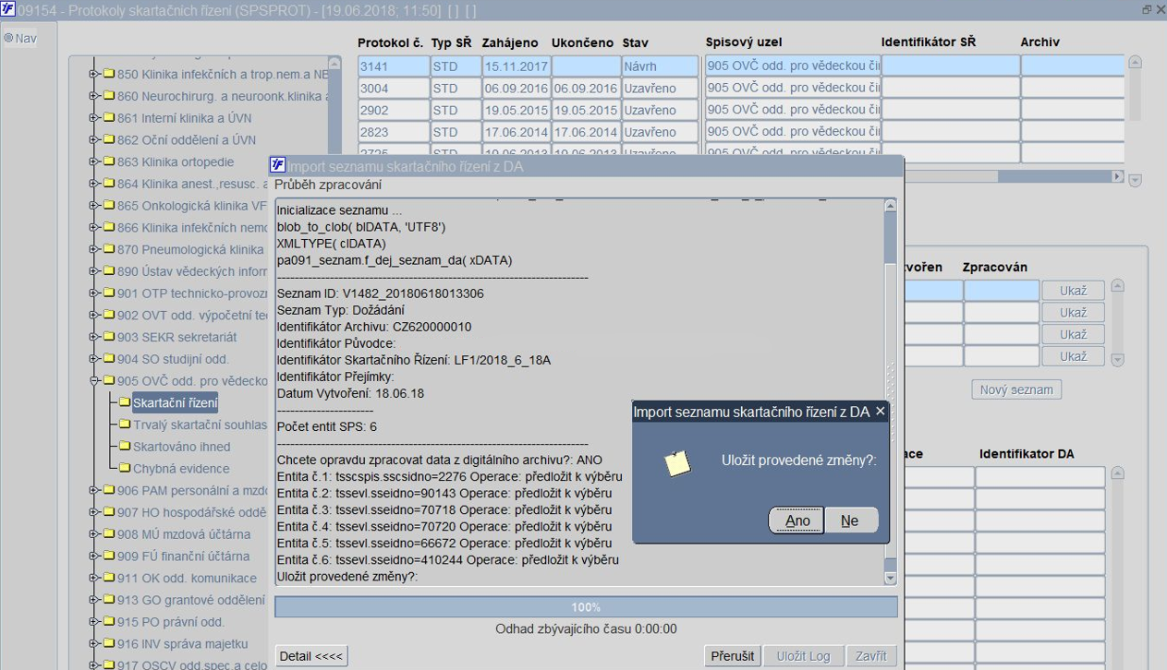This screenshot has width=1167, height=670.
Task: Open Chybná evidence folder
Action: [180, 469]
